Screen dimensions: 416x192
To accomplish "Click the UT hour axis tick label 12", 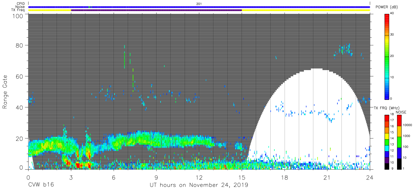I will pos(199,177).
